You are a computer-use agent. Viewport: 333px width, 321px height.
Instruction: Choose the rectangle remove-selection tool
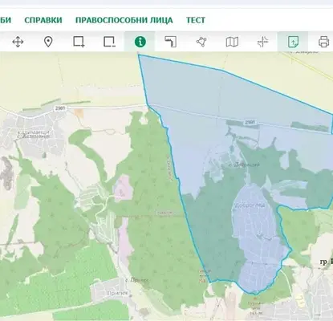click(x=109, y=42)
